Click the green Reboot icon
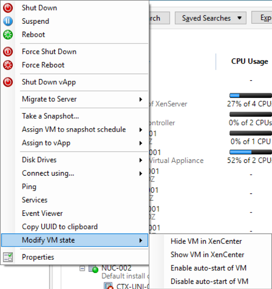 pos(8,35)
